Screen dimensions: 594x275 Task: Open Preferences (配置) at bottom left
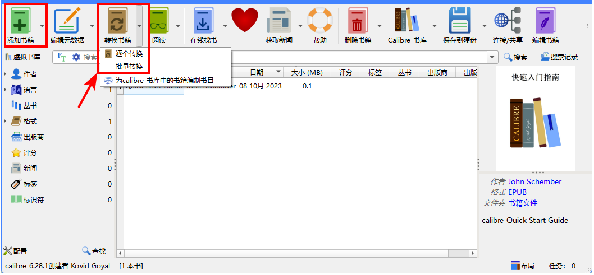[15, 251]
